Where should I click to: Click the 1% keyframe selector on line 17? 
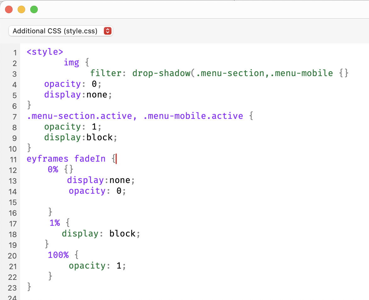[x=54, y=223]
